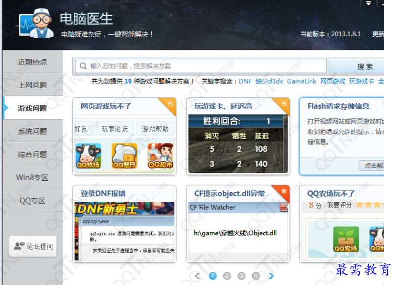Viewport: 395px width, 285px height.
Task: Click the 搜索 search button
Action: click(x=357, y=67)
